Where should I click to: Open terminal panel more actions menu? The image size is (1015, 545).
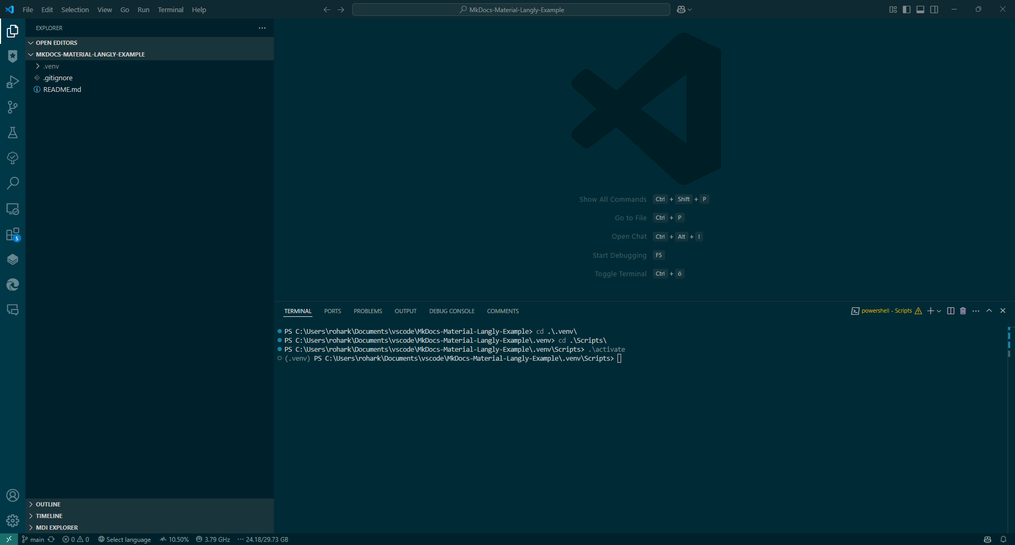click(x=976, y=311)
